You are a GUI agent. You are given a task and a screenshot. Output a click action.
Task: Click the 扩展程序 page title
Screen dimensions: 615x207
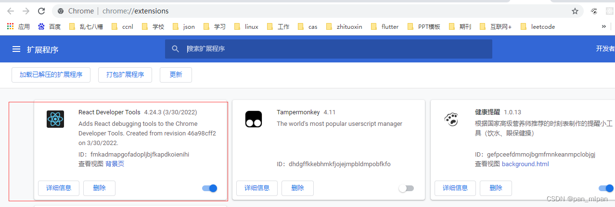pyautogui.click(x=43, y=49)
